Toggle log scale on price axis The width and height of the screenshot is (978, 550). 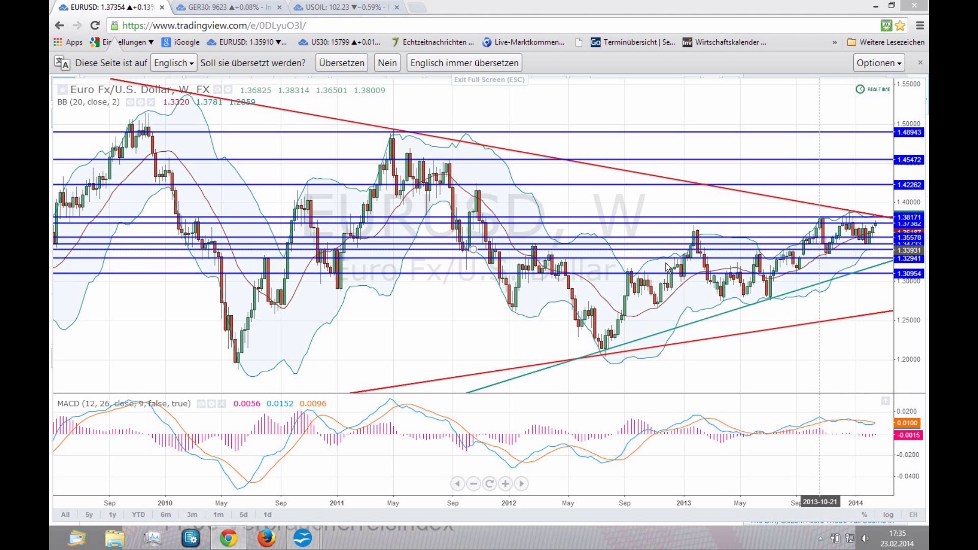coord(888,515)
